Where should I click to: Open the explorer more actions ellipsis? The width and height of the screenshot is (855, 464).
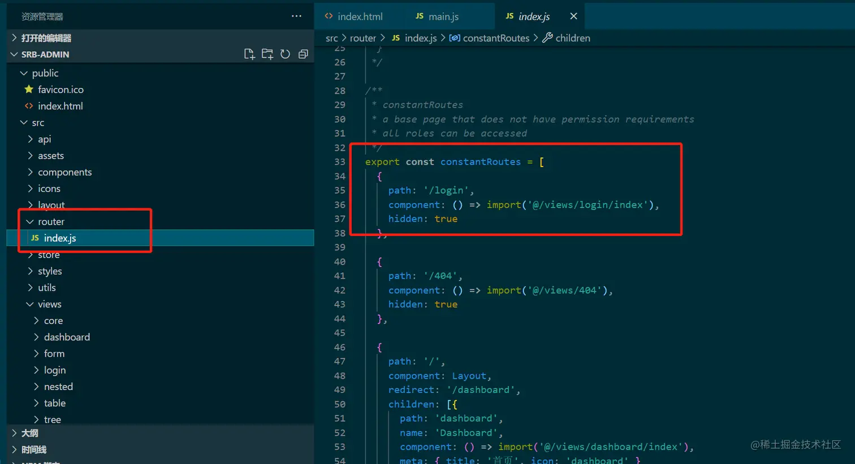(x=296, y=16)
